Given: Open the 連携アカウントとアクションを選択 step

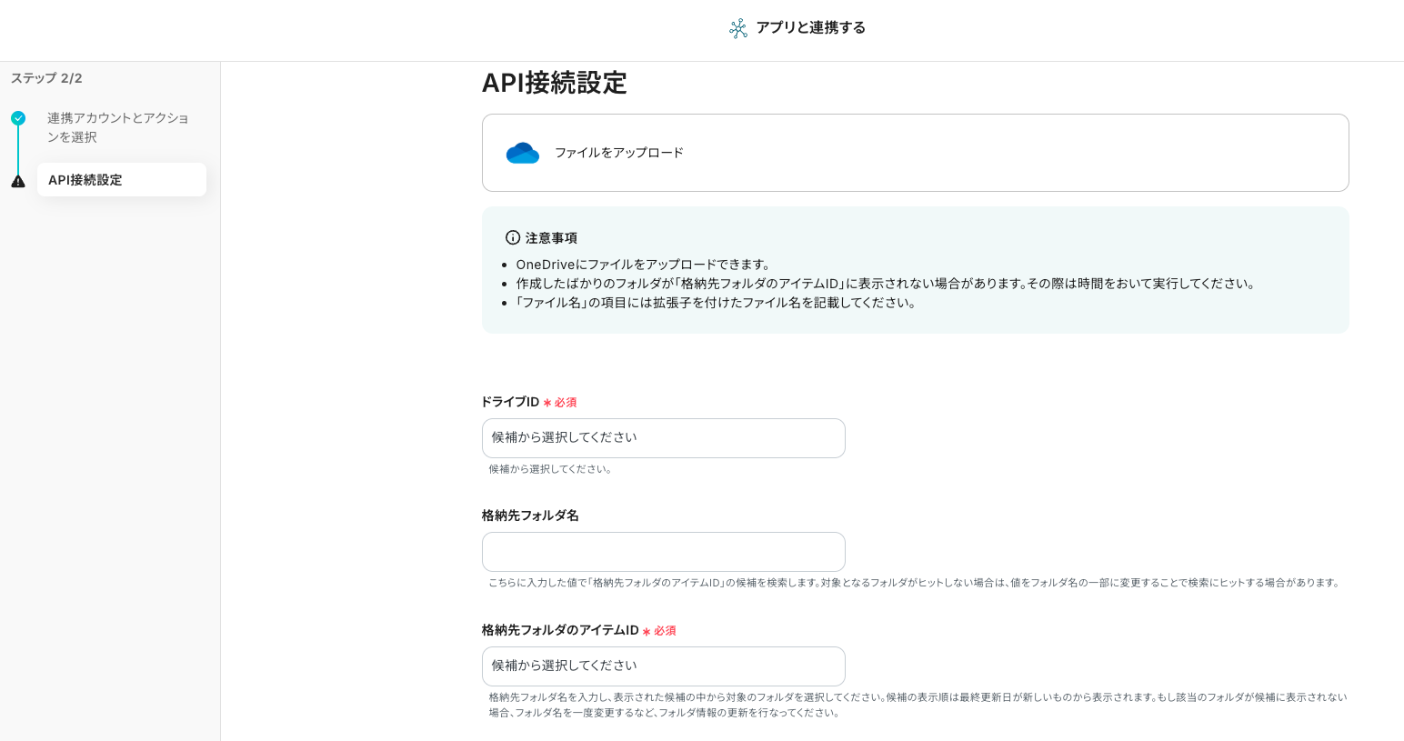Looking at the screenshot, I should (x=118, y=127).
